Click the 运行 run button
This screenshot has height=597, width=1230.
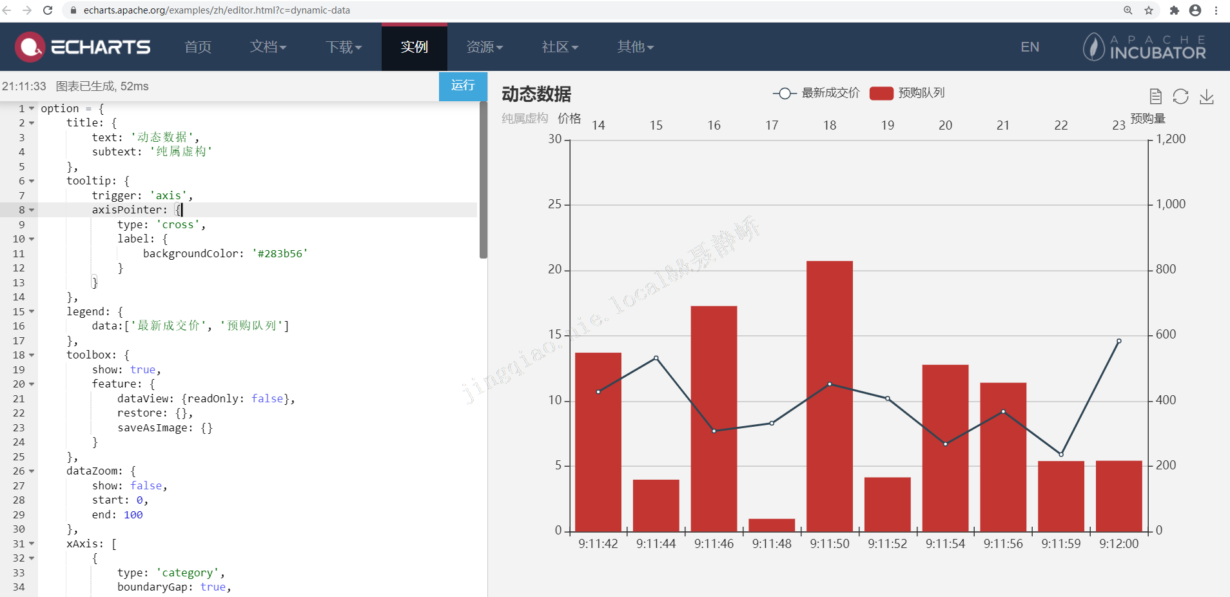(463, 86)
